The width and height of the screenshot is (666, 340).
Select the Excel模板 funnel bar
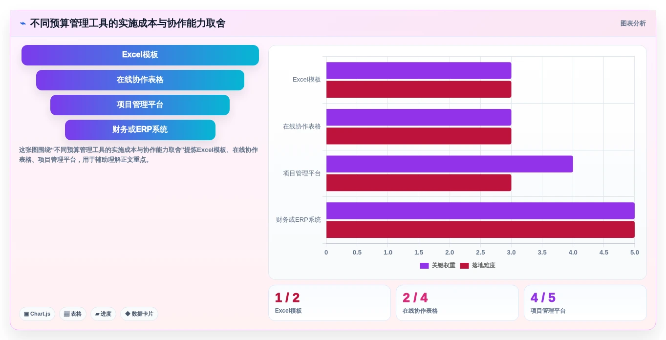click(140, 55)
